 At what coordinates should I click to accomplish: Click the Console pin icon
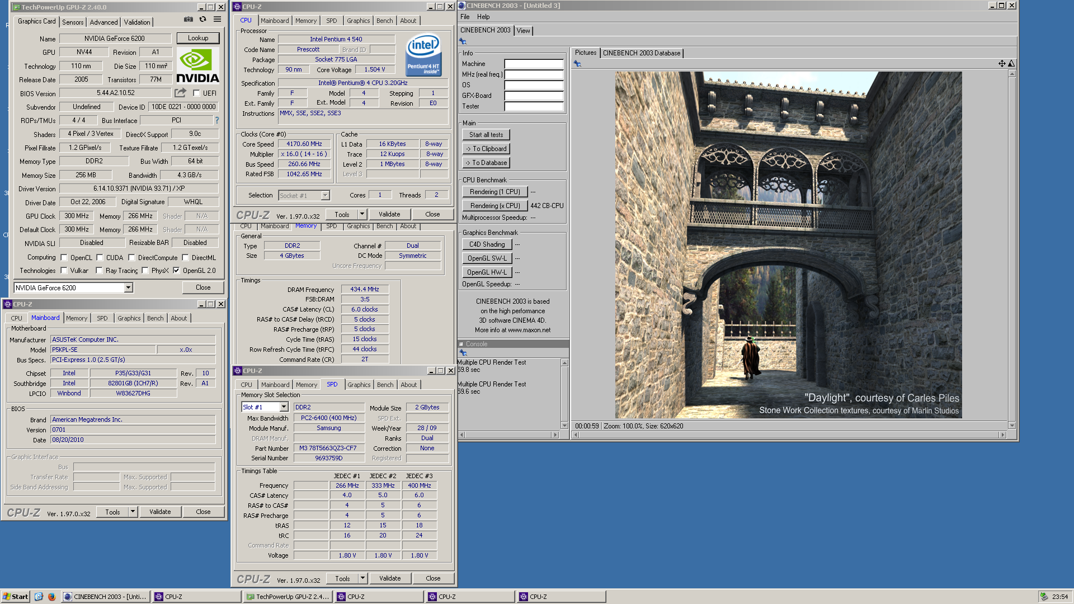click(463, 353)
